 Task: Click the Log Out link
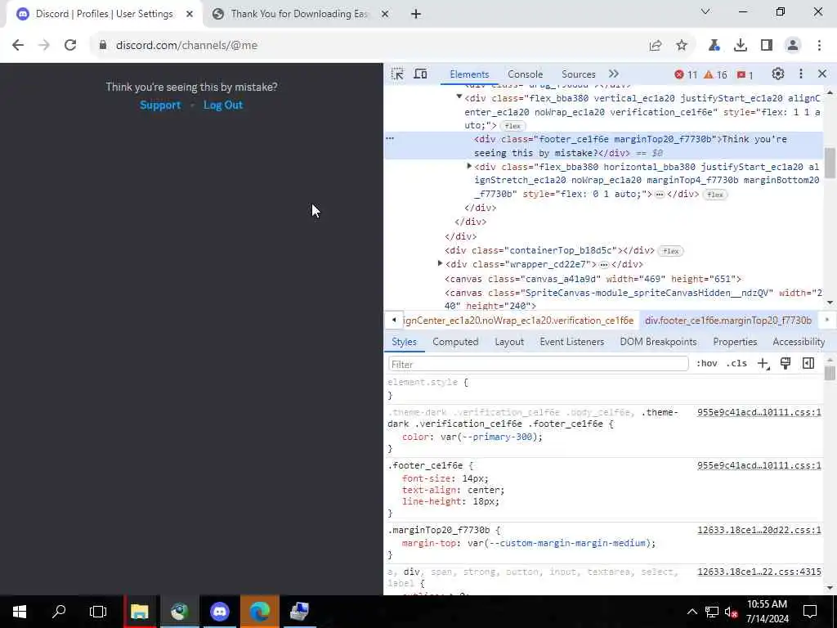click(223, 105)
